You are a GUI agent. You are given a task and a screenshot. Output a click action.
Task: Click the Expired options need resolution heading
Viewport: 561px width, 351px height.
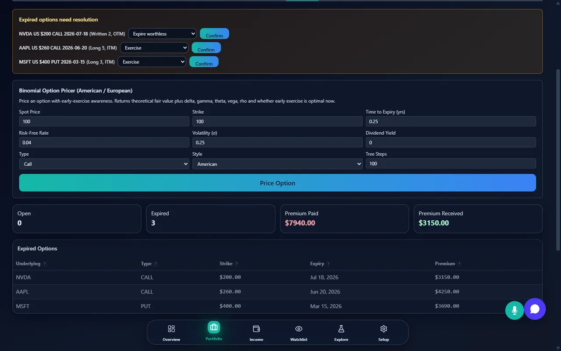[58, 20]
